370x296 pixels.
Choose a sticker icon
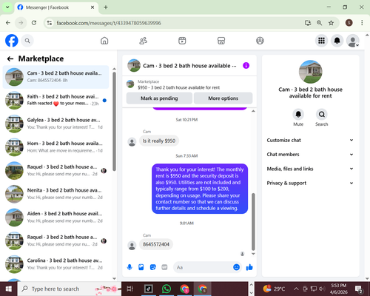pyautogui.click(x=153, y=267)
